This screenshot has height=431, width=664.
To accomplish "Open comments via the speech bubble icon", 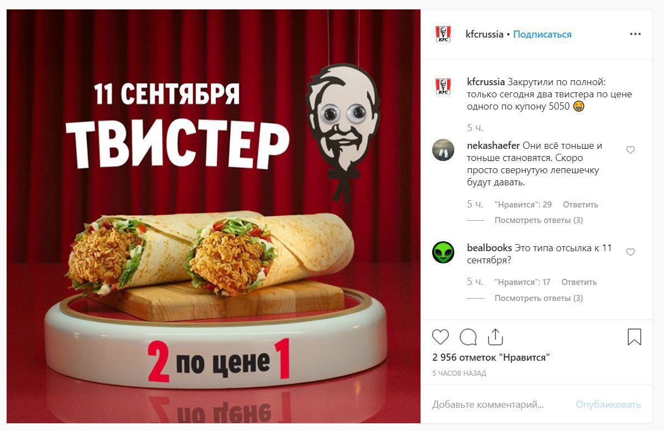I will click(x=468, y=337).
